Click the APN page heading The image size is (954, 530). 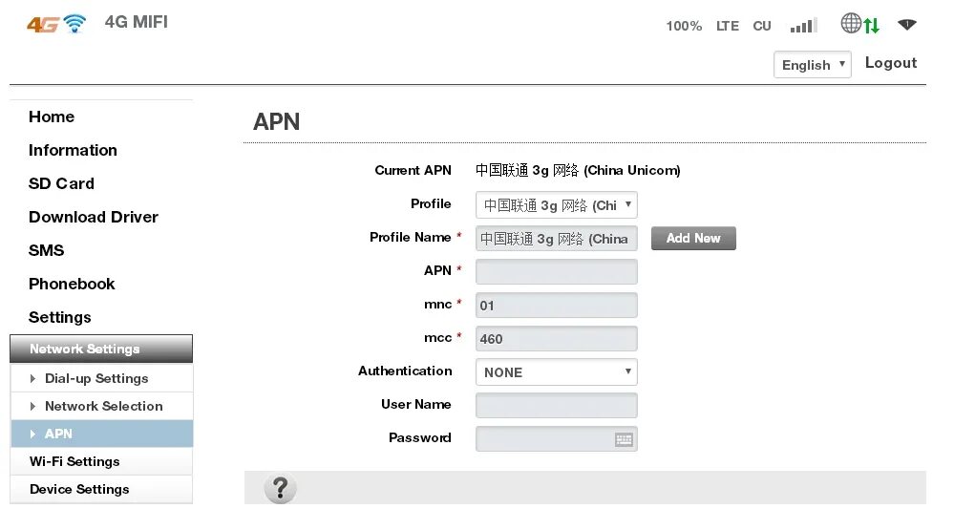point(277,121)
